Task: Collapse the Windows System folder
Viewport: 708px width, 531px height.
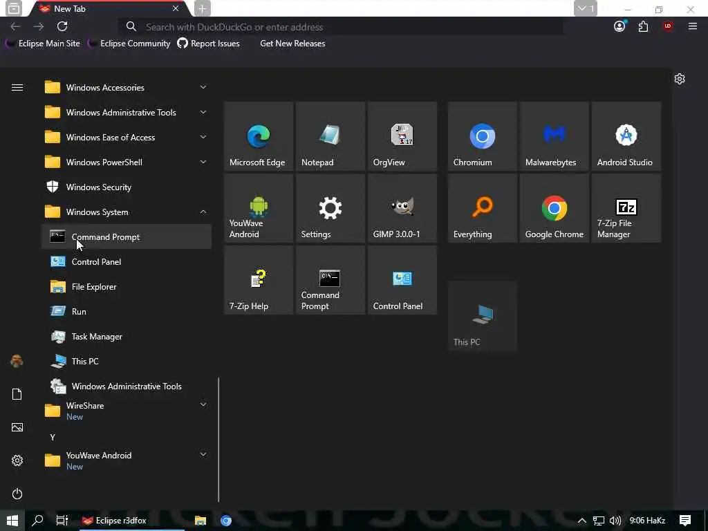Action: tap(127, 212)
